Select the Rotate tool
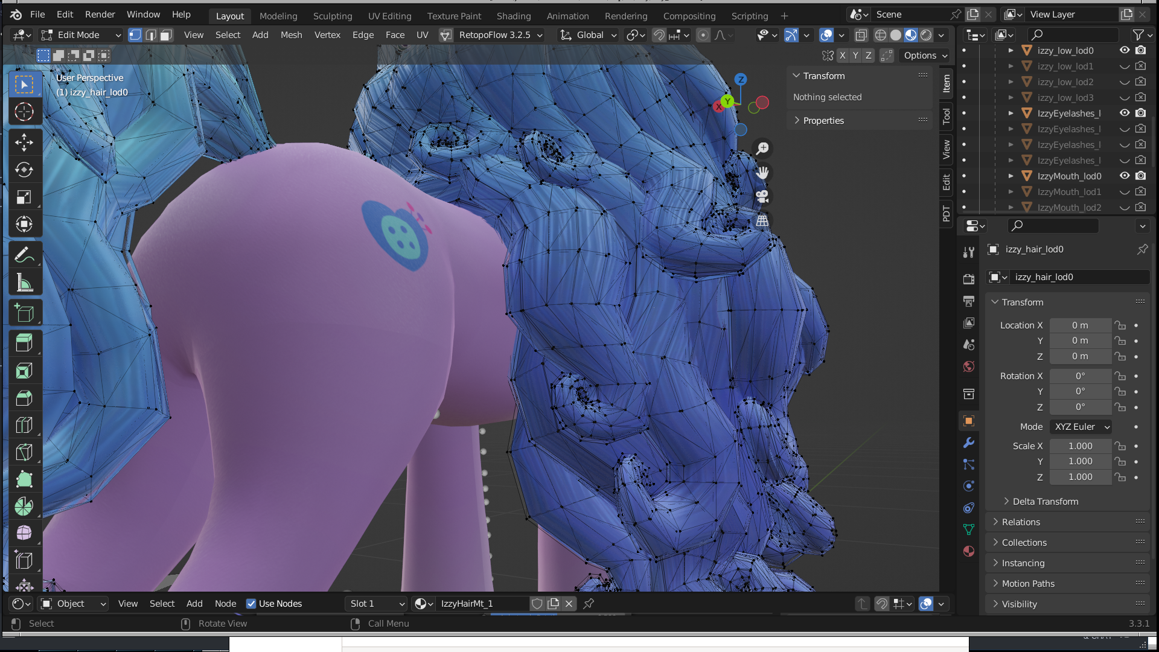 tap(24, 170)
